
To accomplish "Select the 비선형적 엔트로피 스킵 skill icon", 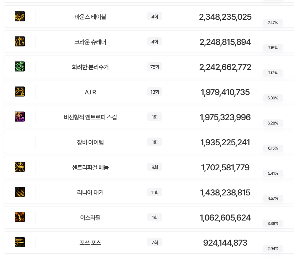I will tap(20, 117).
